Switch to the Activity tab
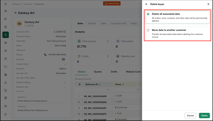Image resolution: width=213 pixels, height=121 pixels. click(92, 24)
